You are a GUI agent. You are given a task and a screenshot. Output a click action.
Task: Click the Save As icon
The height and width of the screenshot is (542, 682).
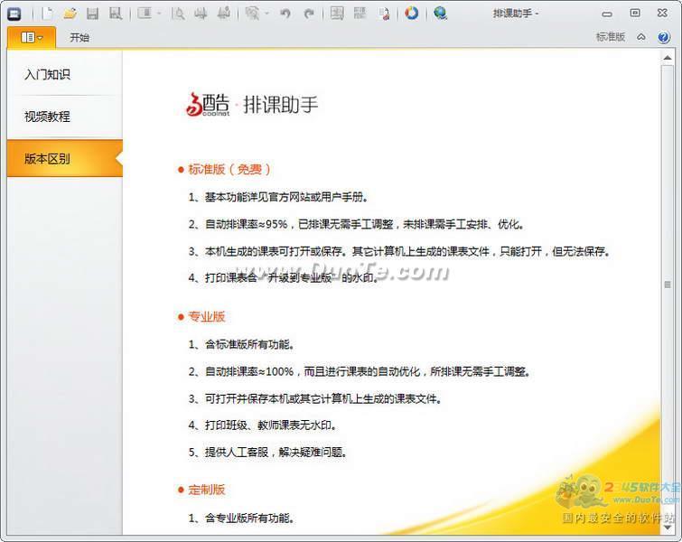coord(116,14)
